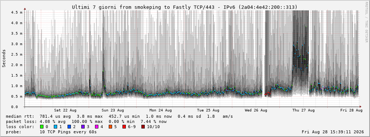Image resolution: width=370 pixels, height=137 pixels.
Task: Click the 'packet loss:' label
Action: [x=21, y=121]
